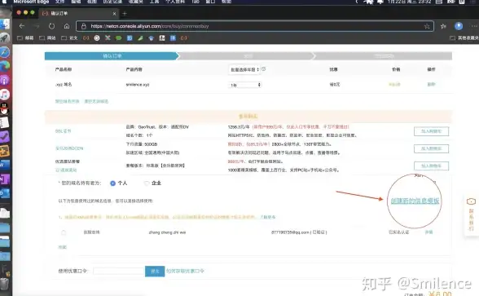
Task: Add SSL certificate to cart button
Action: coord(431,131)
